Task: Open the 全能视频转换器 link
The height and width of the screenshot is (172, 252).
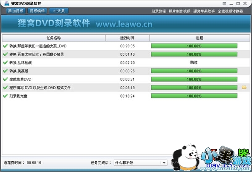Action: coord(230,11)
